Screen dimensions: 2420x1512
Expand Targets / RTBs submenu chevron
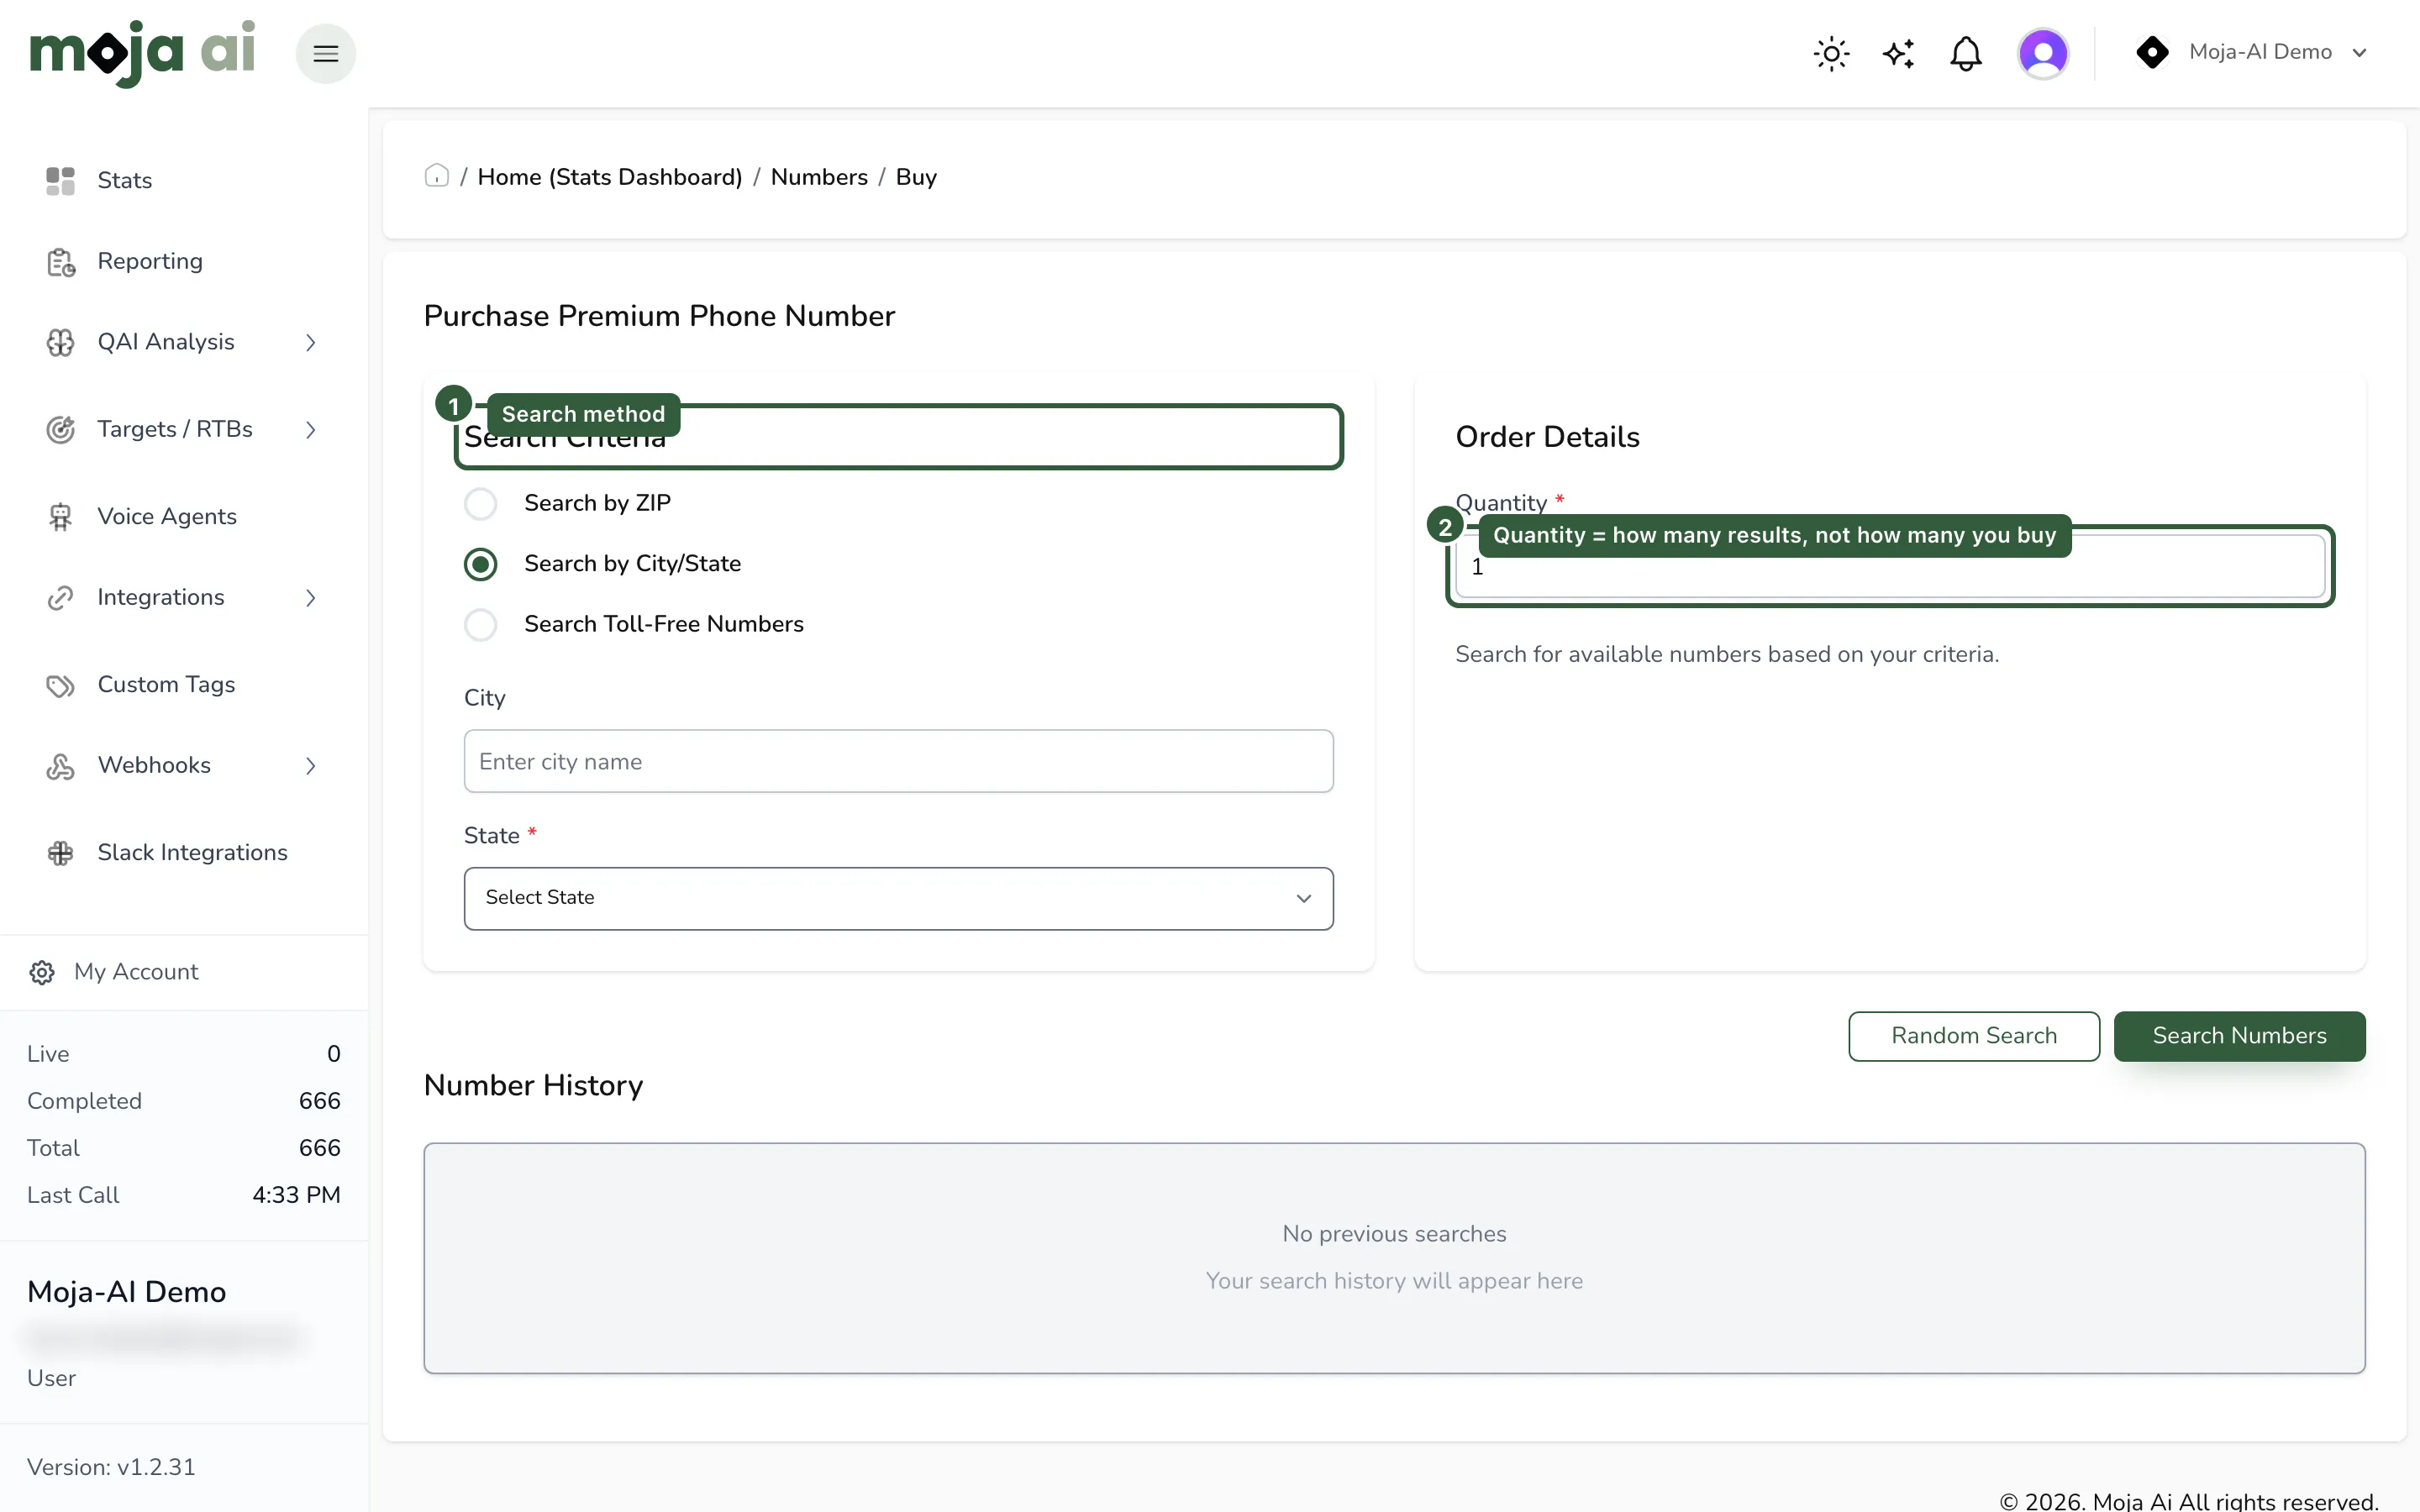[311, 429]
